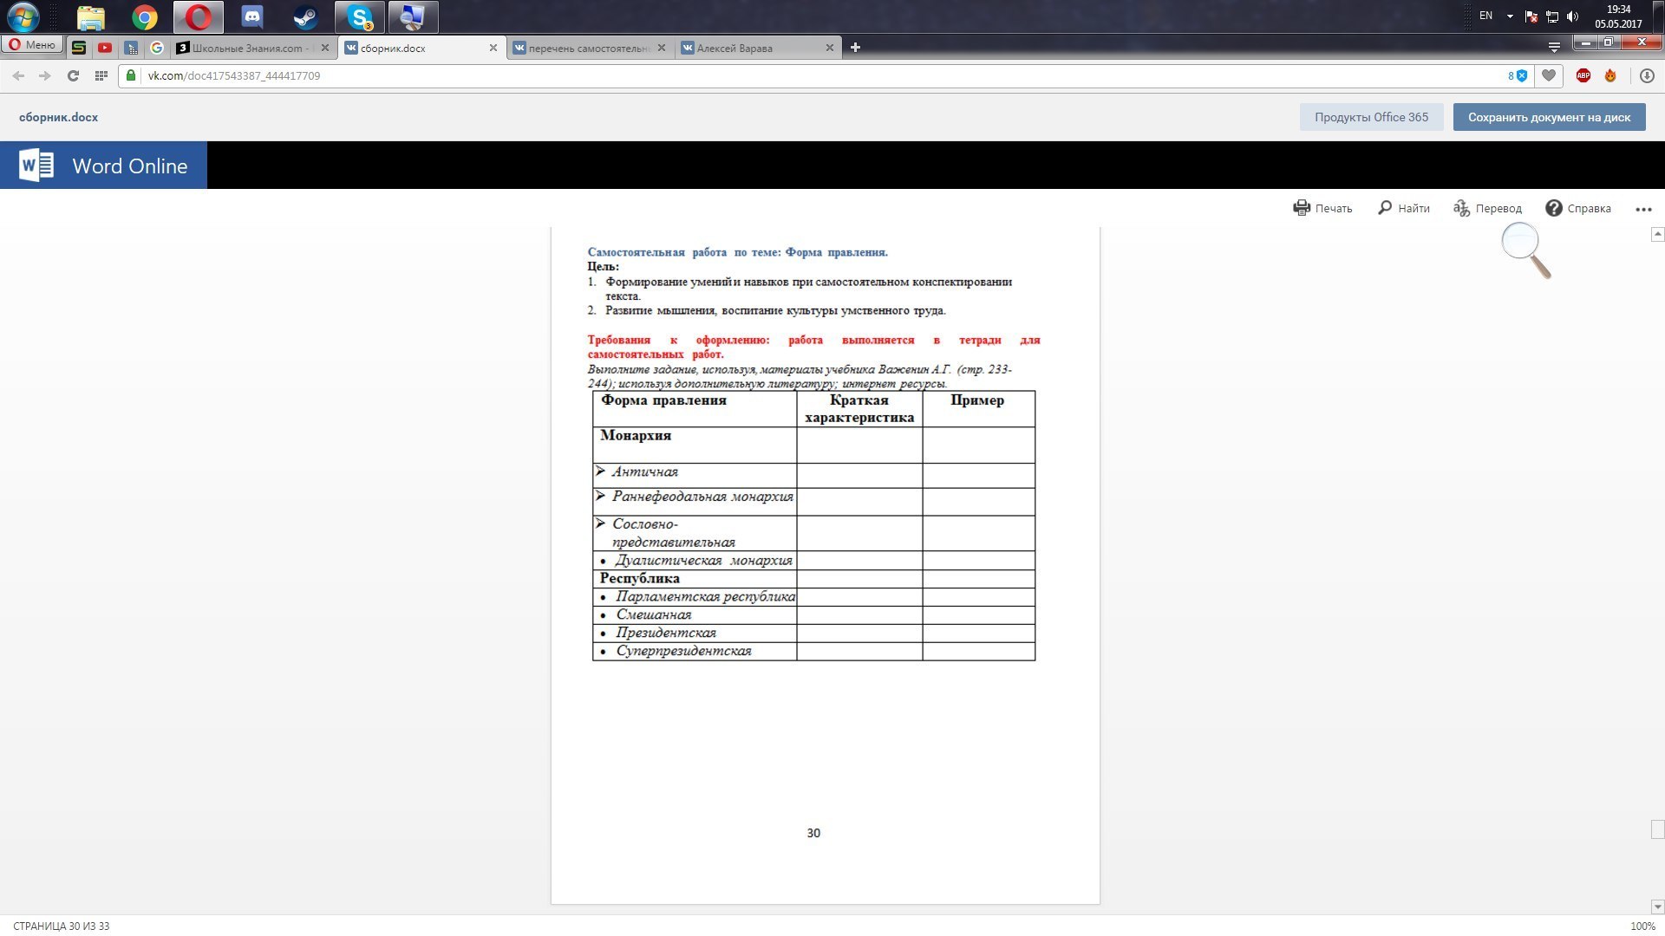The width and height of the screenshot is (1665, 936).
Task: Open Steam from the taskbar
Action: point(305,17)
